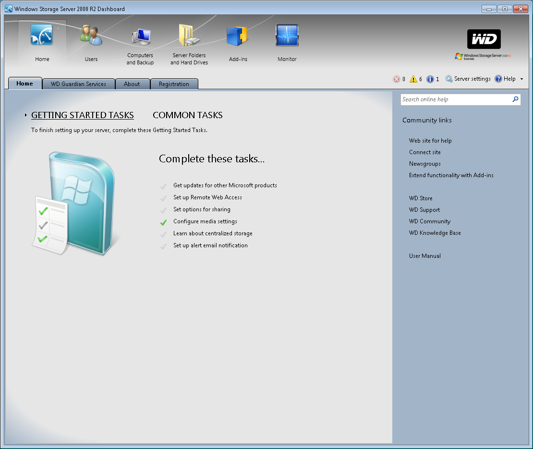Screen dimensions: 533x449
Task: View informational alerts blue icon
Action: click(430, 79)
